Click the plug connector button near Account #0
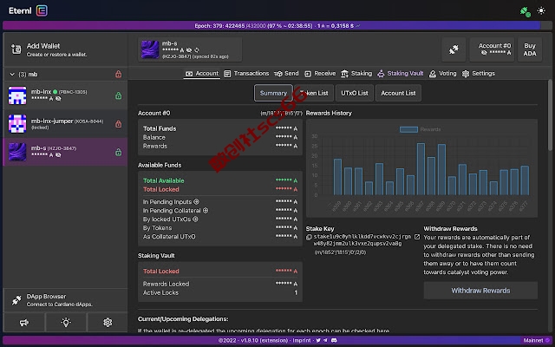Image resolution: width=555 pixels, height=347 pixels. pyautogui.click(x=454, y=49)
